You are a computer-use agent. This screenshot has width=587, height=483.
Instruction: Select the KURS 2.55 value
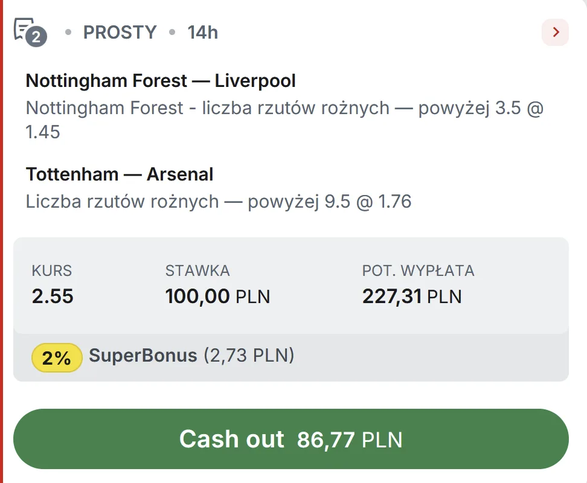tap(52, 296)
